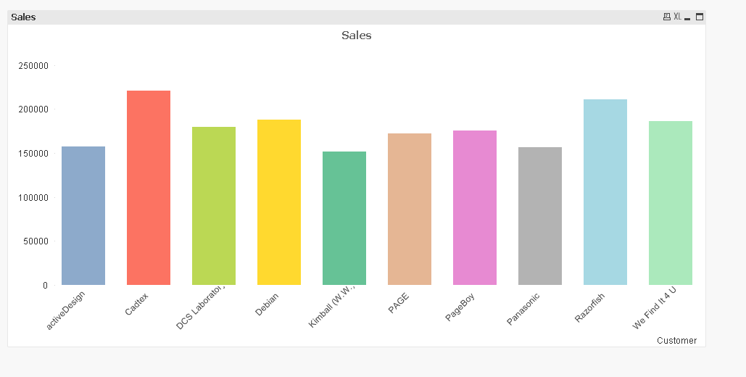Select the gray Panasonic bar
Screen dimensions: 746x377
coord(540,216)
